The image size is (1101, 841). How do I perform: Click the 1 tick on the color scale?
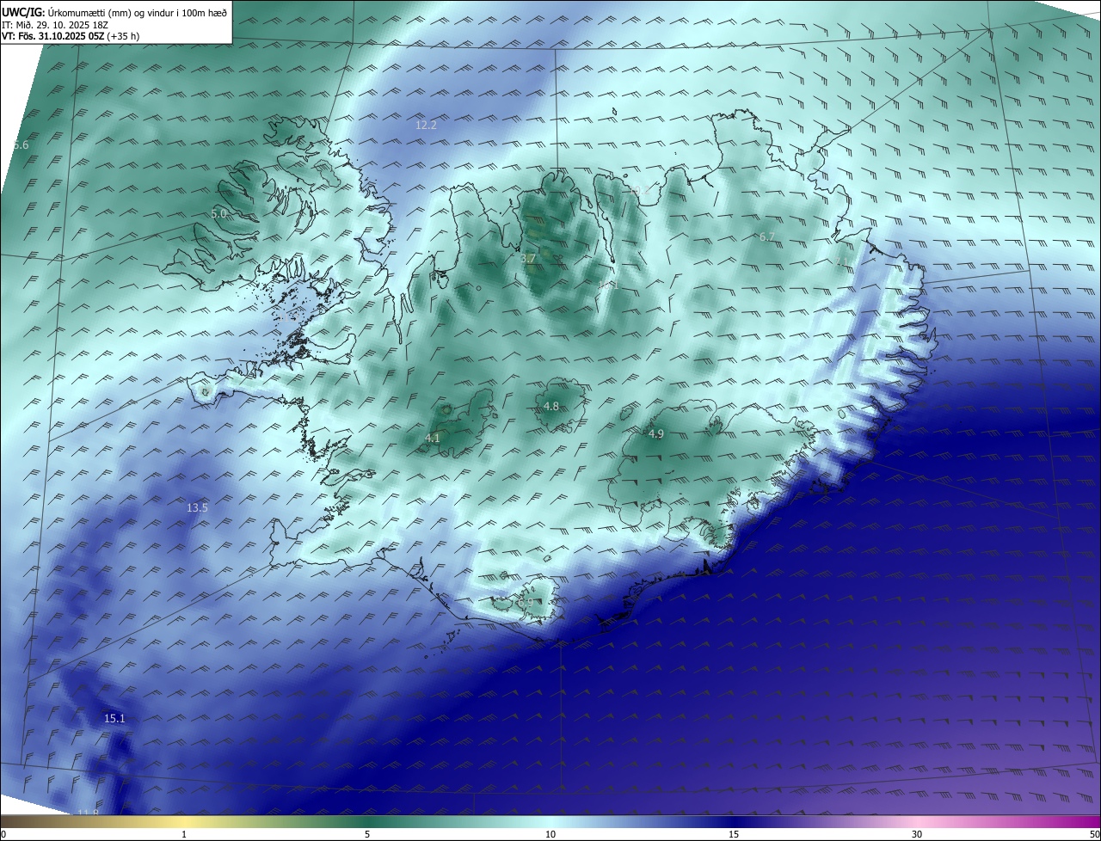pos(184,834)
